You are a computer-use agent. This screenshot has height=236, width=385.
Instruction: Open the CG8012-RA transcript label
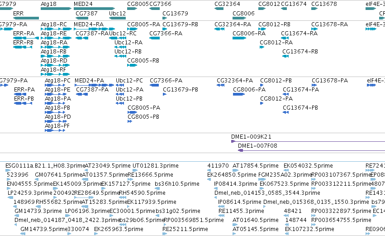click(x=276, y=43)
